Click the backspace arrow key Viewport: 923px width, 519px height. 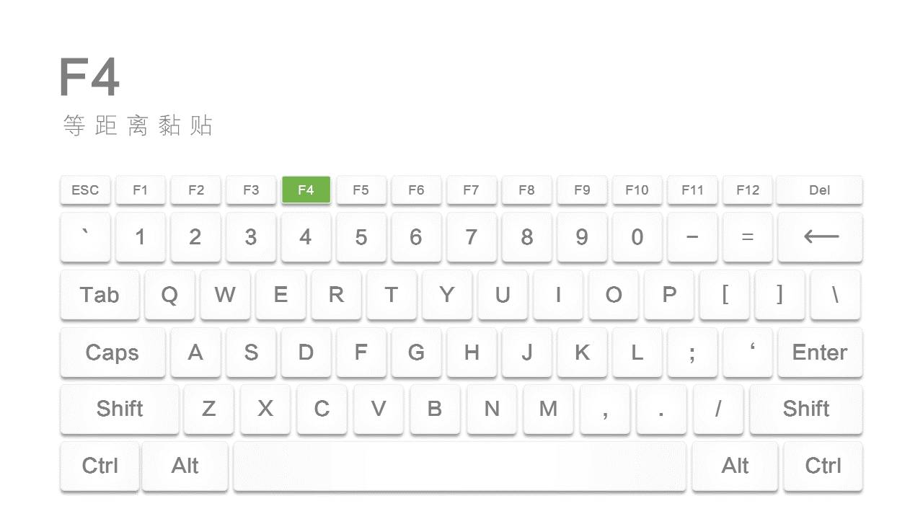pyautogui.click(x=820, y=236)
